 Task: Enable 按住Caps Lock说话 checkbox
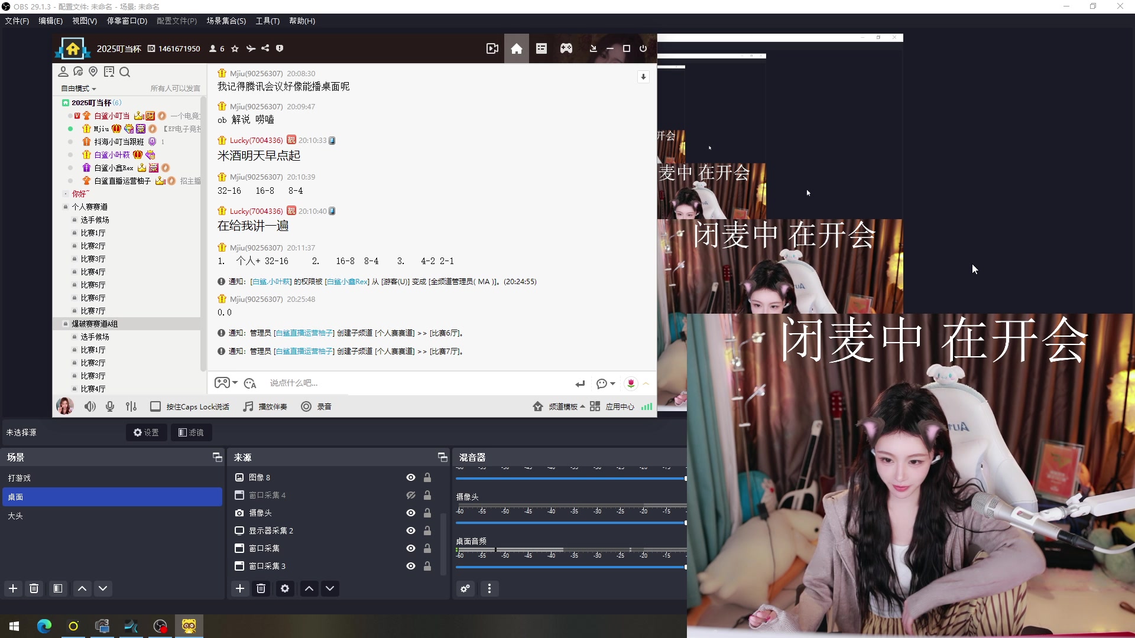coord(155,406)
